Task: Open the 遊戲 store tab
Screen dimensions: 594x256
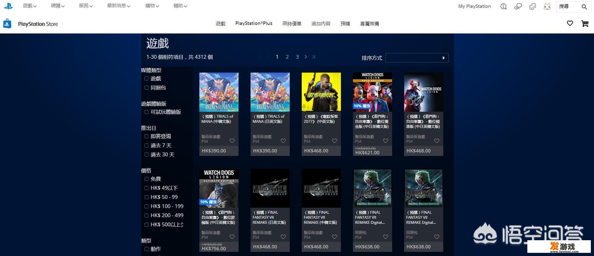Action: (221, 24)
